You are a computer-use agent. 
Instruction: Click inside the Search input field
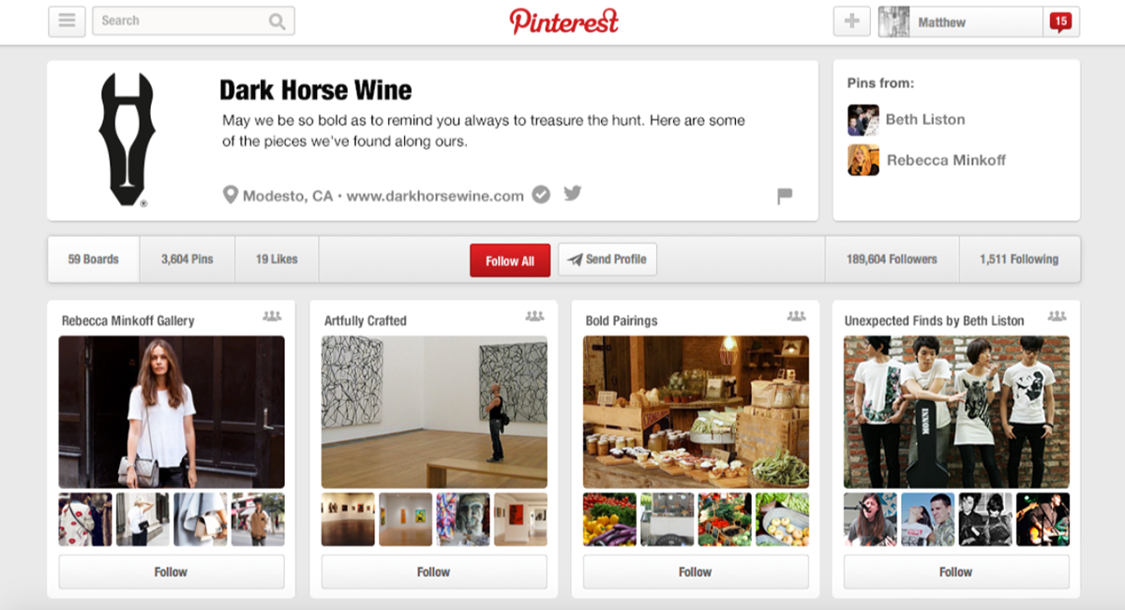coord(180,22)
